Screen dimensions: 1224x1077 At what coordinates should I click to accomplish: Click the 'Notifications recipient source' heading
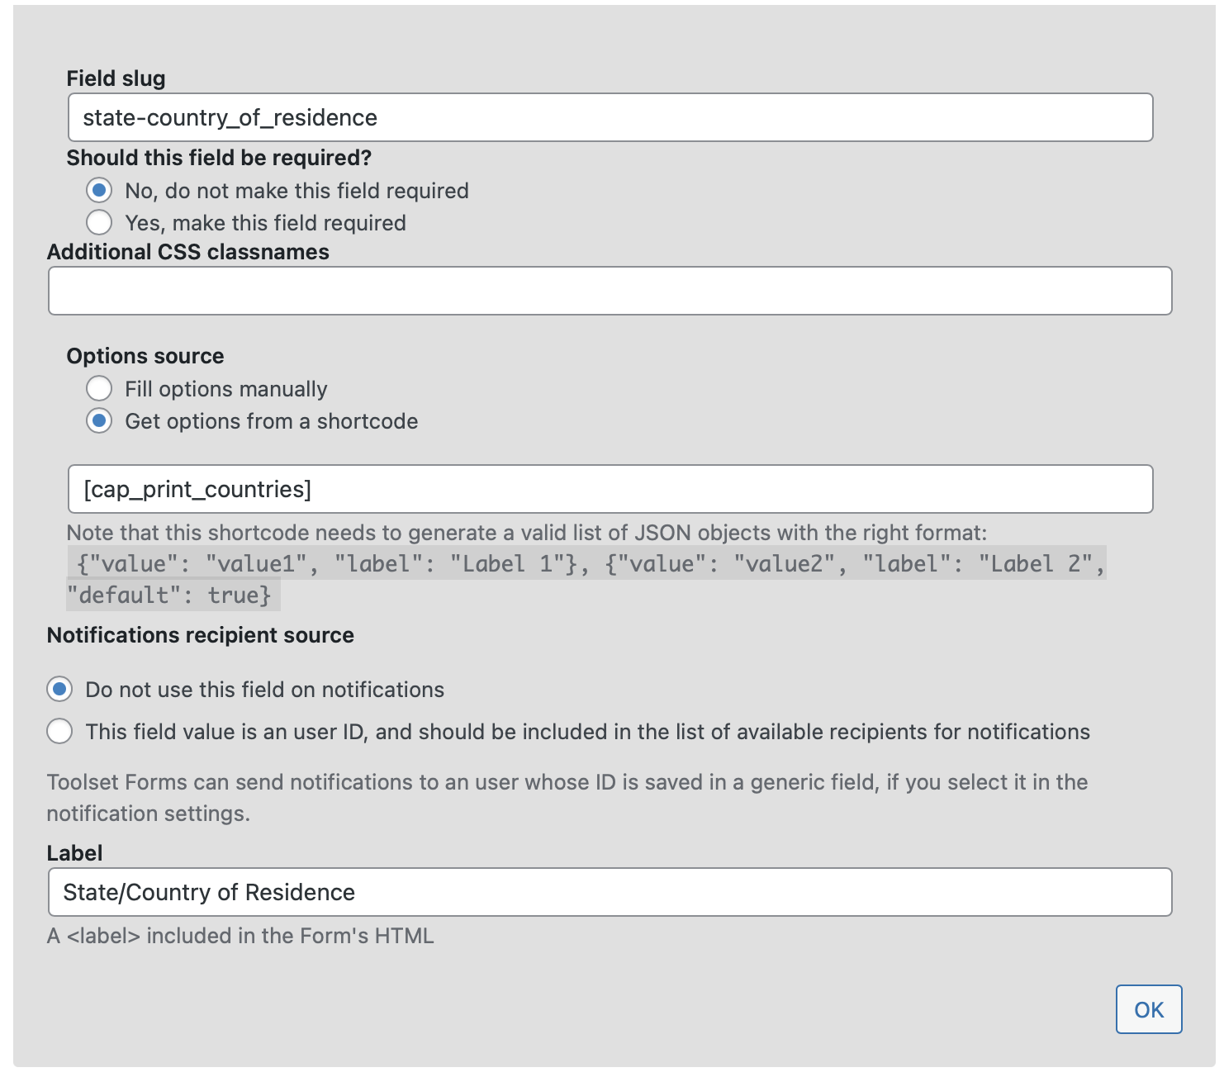201,635
